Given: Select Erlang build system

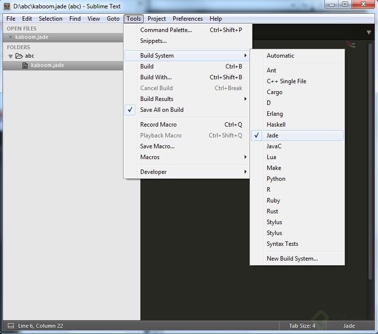Looking at the screenshot, I should pos(297,114).
